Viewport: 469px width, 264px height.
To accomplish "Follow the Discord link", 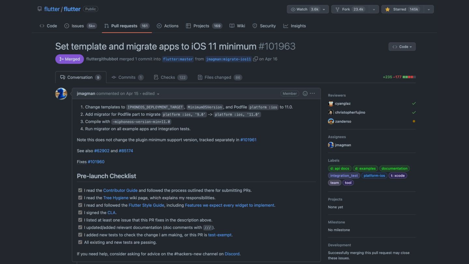I will coord(232,254).
